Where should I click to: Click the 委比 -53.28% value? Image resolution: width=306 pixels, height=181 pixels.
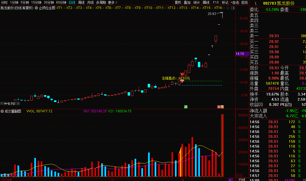click(272, 9)
